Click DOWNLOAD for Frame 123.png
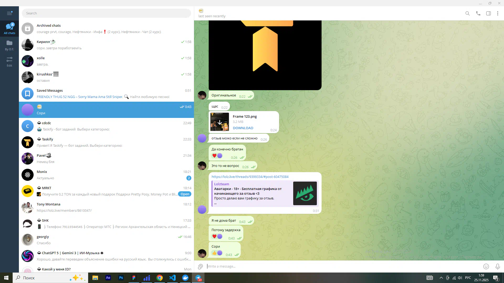Viewport: 504px width, 283px height. [243, 128]
